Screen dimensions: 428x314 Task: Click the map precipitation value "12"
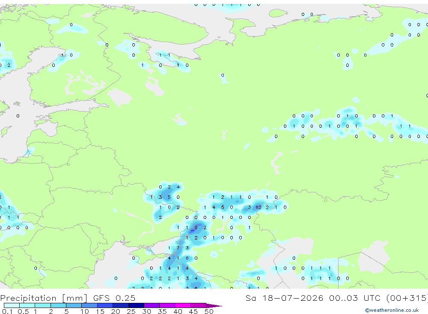[x=258, y=207]
